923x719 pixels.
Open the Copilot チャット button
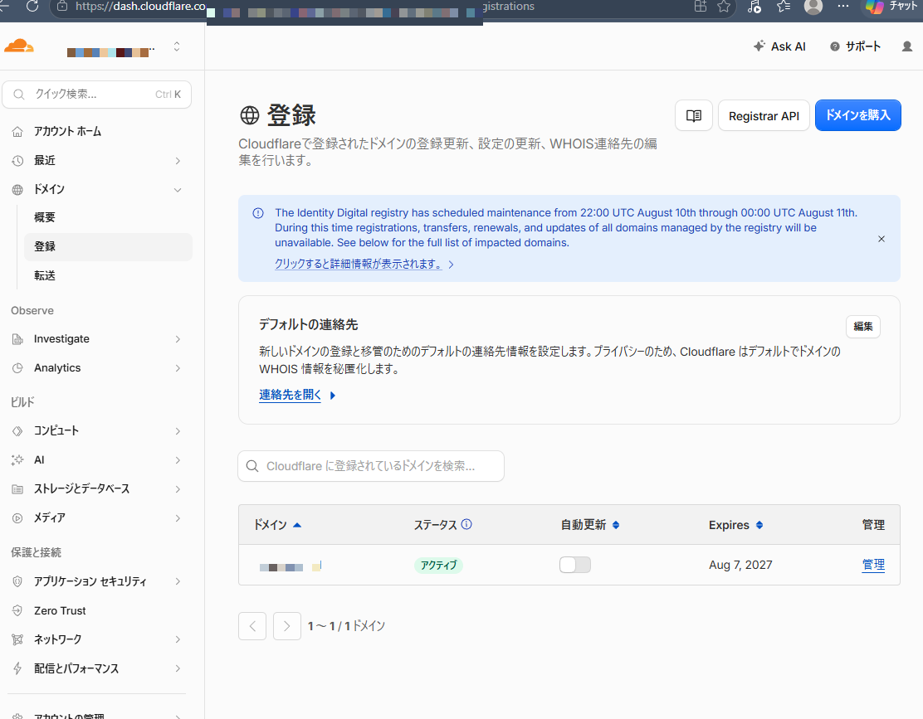891,7
